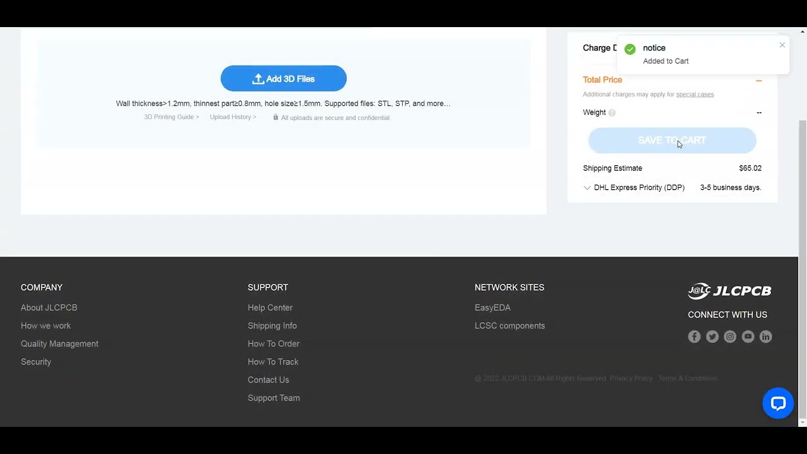This screenshot has height=454, width=807.
Task: Expand the DHL Express Priority shipping dropdown
Action: 587,188
